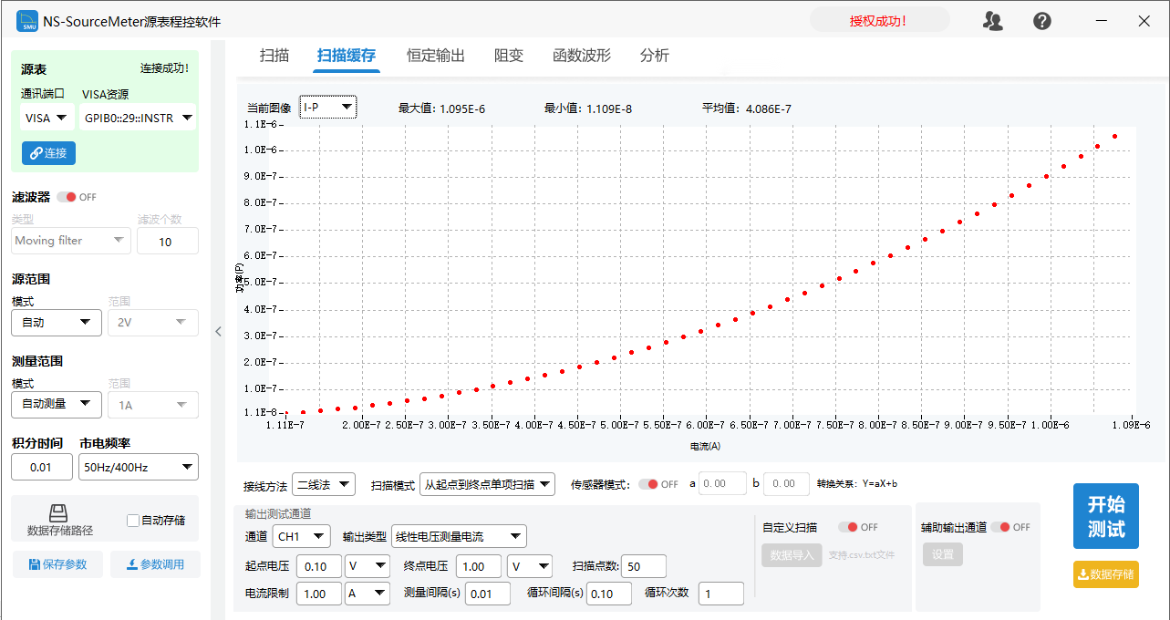Viewport: 1170px width, 620px height.
Task: Collapse the left panel with the arrow
Action: tap(218, 332)
